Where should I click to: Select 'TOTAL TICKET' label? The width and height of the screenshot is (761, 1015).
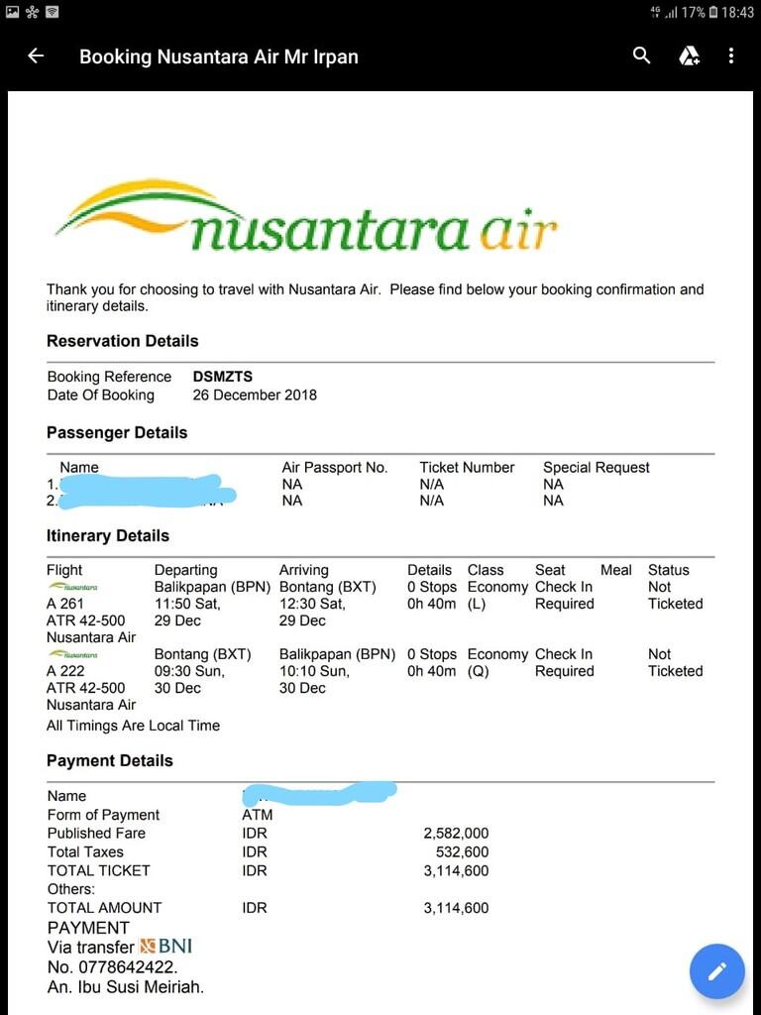98,870
